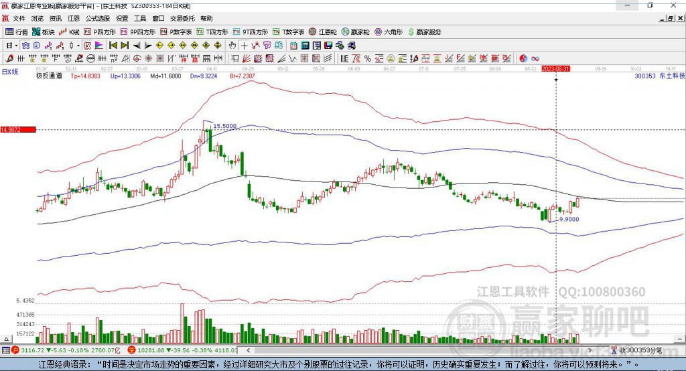Click the 300353 东土科技 stock label
686x371 pixels.
659,76
